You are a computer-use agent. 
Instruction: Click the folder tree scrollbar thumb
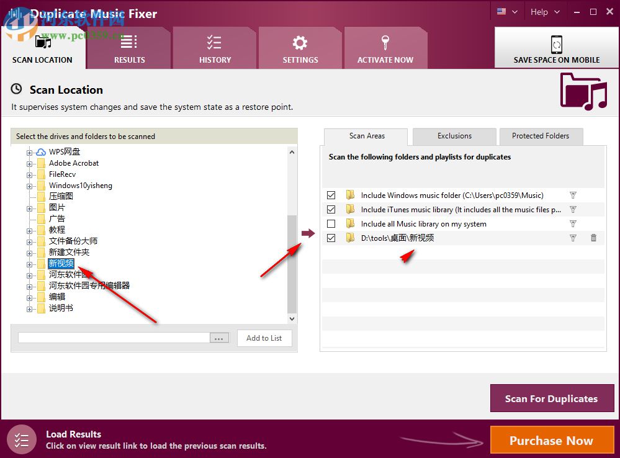[x=292, y=264]
